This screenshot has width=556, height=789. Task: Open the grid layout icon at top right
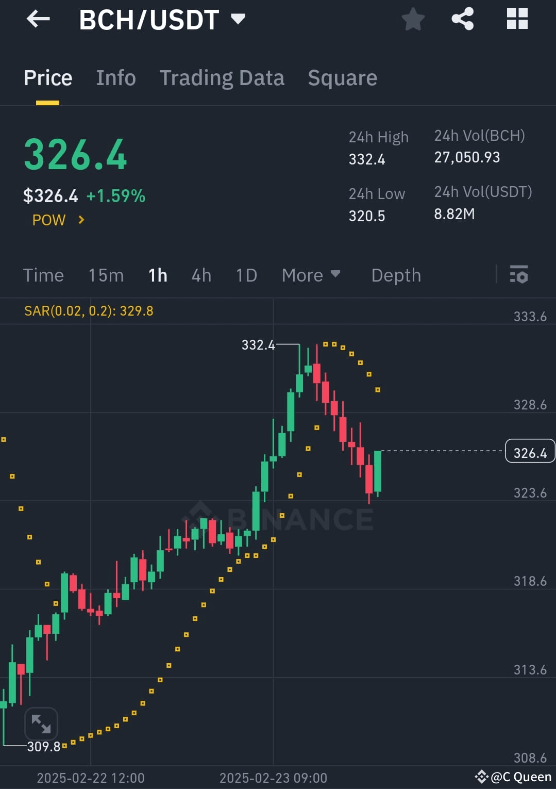point(517,20)
